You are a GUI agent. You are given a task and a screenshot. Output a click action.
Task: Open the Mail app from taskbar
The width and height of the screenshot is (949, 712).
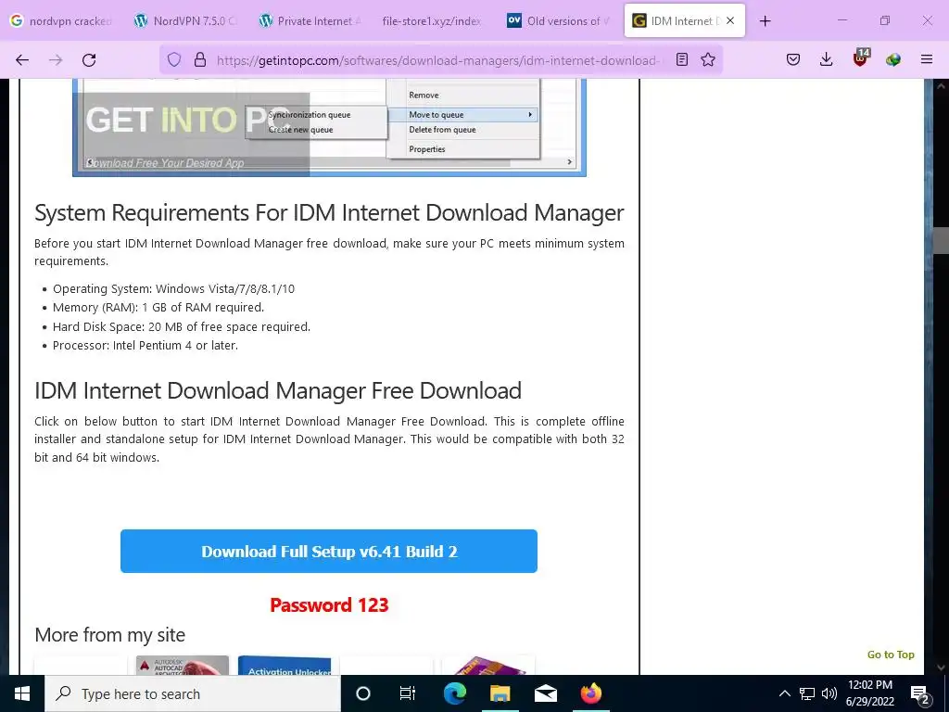tap(545, 693)
